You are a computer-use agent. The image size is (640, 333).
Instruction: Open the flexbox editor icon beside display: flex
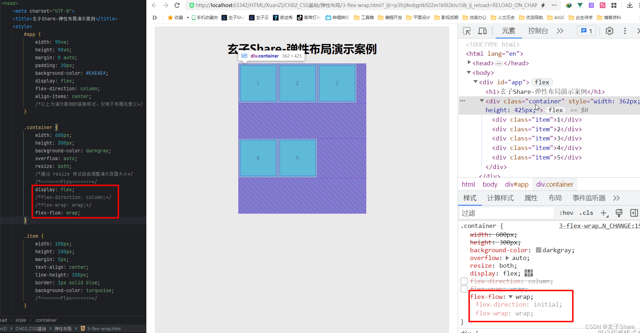[529, 273]
